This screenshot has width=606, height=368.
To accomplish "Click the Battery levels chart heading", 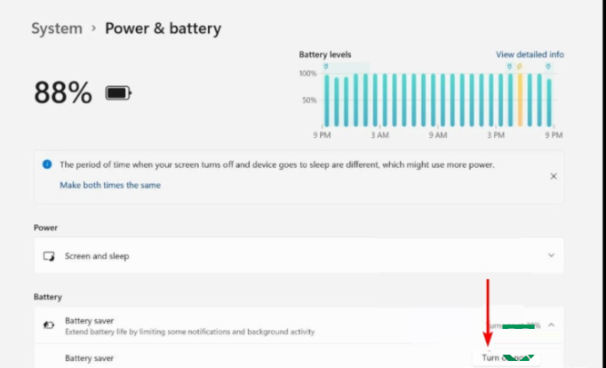I will click(x=326, y=54).
